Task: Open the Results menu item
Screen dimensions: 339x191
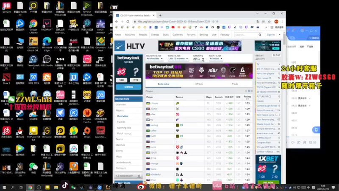Action: (143, 35)
